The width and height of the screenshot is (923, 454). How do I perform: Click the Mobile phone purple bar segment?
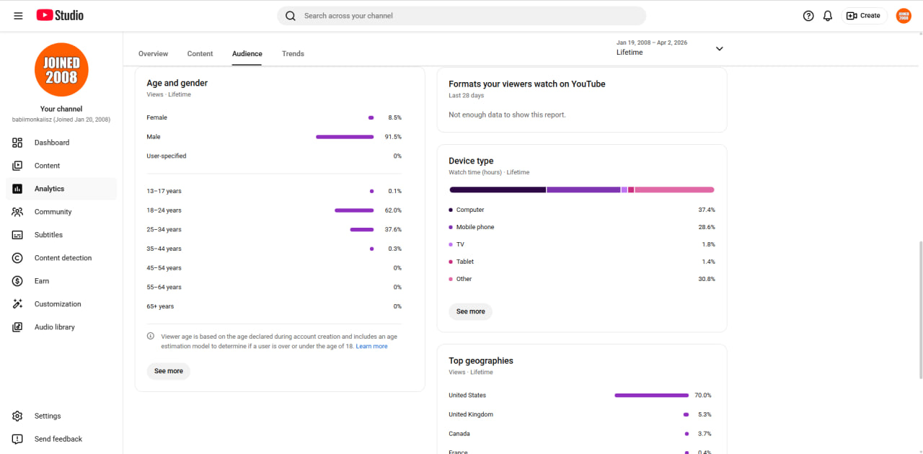(x=583, y=190)
